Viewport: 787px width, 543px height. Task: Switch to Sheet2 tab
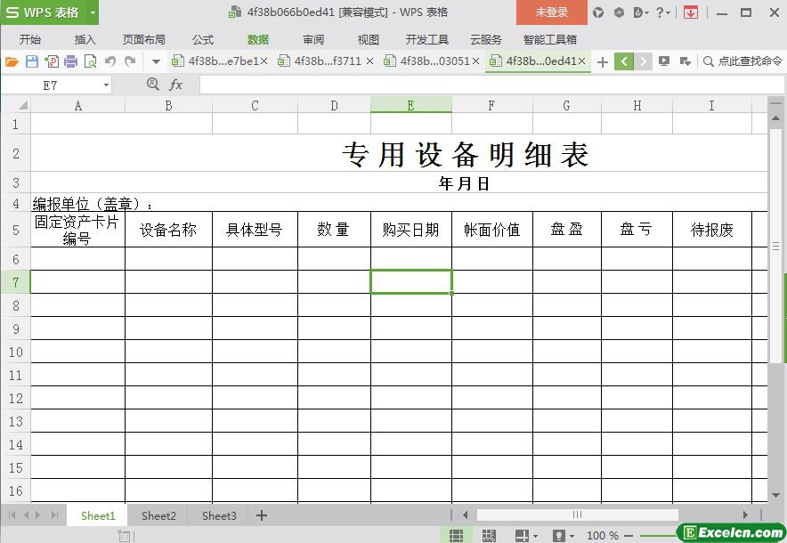158,515
